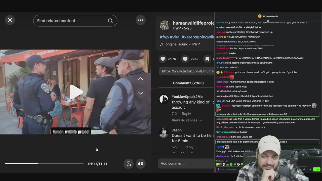The image size is (322, 181).
Task: Click the green Chat send button
Action: (x=317, y=169)
